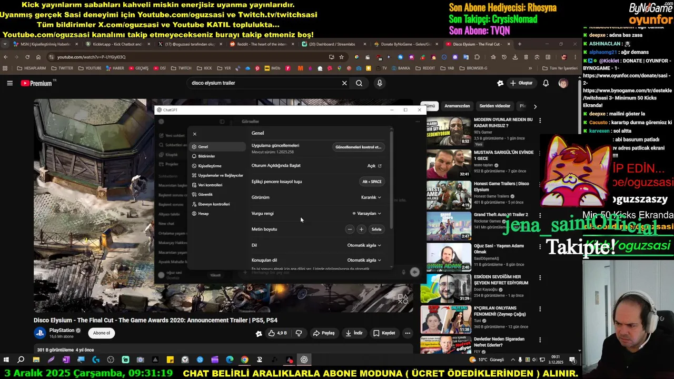Click Sıfırla to reset text size

click(376, 229)
